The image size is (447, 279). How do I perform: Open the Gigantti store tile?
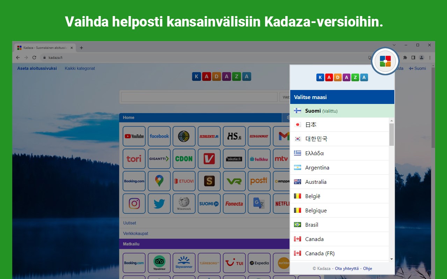coord(159,159)
